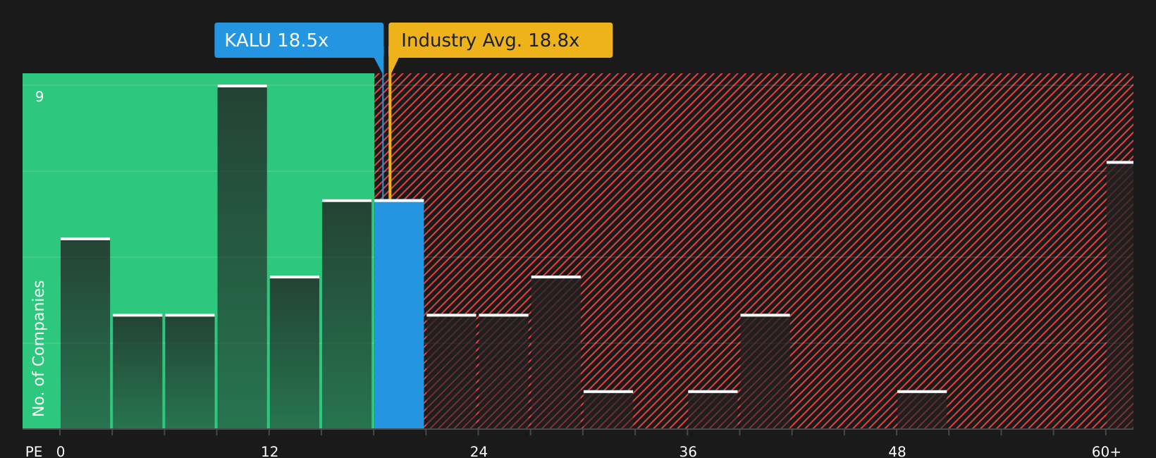Image resolution: width=1156 pixels, height=458 pixels.
Task: Click the x-axis label 0
Action: point(61,452)
